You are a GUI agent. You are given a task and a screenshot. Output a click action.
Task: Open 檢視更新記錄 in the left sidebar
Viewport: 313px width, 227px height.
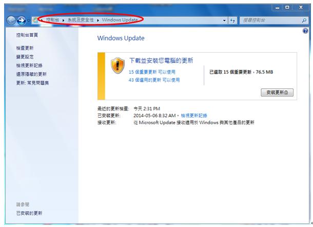tap(29, 65)
